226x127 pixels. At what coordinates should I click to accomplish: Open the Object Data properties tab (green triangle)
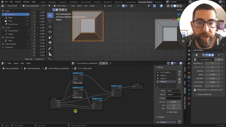coord(189,94)
